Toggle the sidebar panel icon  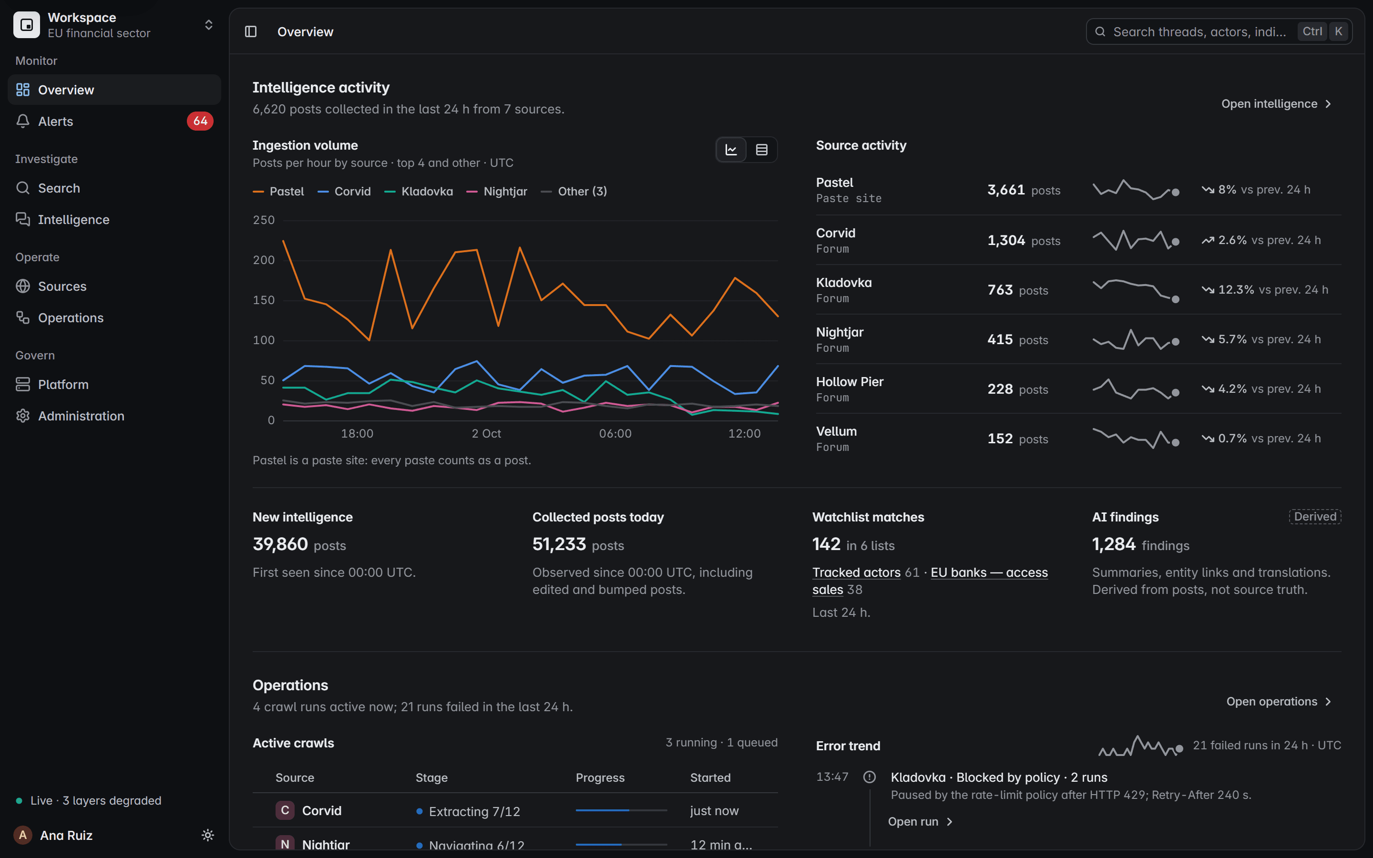[251, 32]
